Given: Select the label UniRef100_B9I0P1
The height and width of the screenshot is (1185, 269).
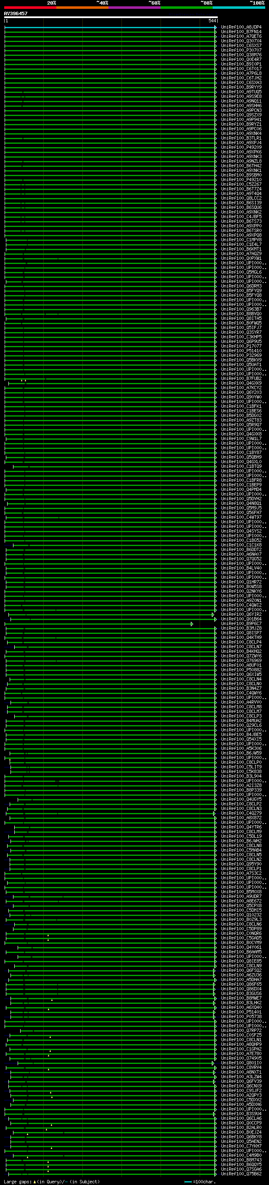Looking at the screenshot, I should pyautogui.click(x=241, y=64).
